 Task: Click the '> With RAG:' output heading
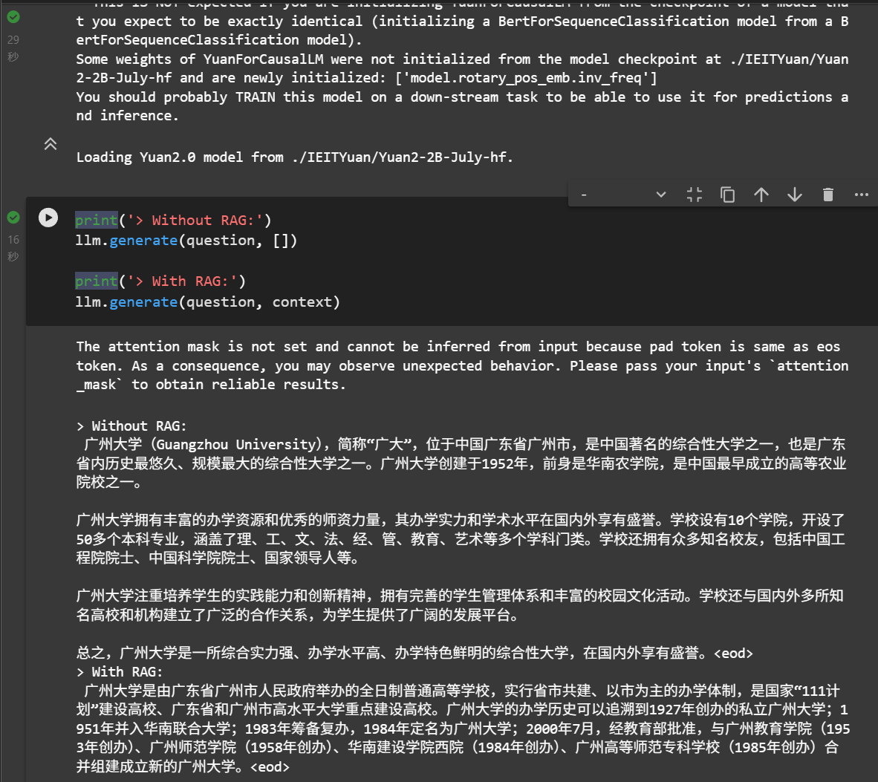point(120,672)
